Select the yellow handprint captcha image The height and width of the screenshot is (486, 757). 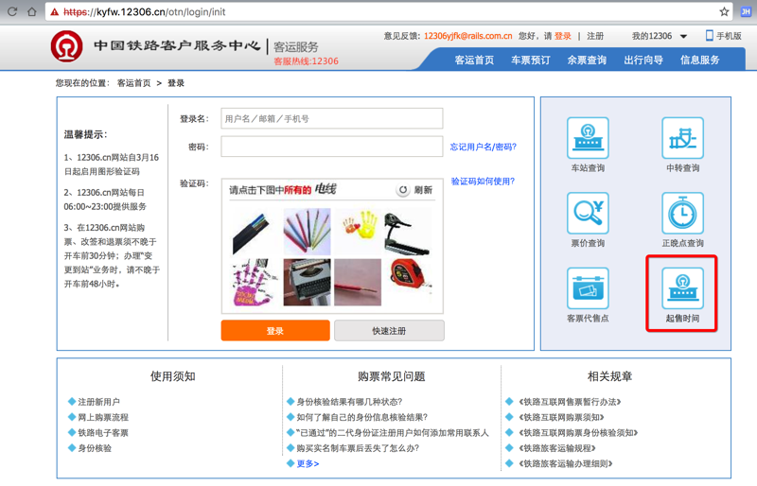click(x=358, y=232)
